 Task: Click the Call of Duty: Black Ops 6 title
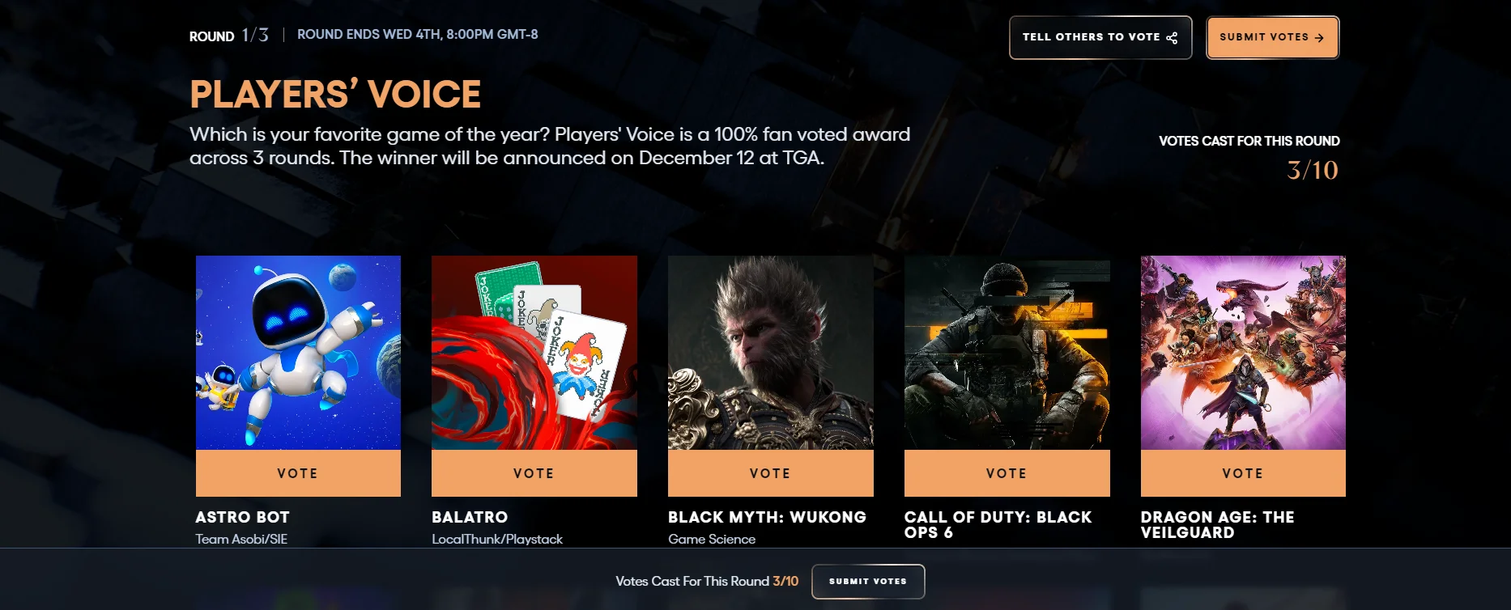click(x=998, y=525)
